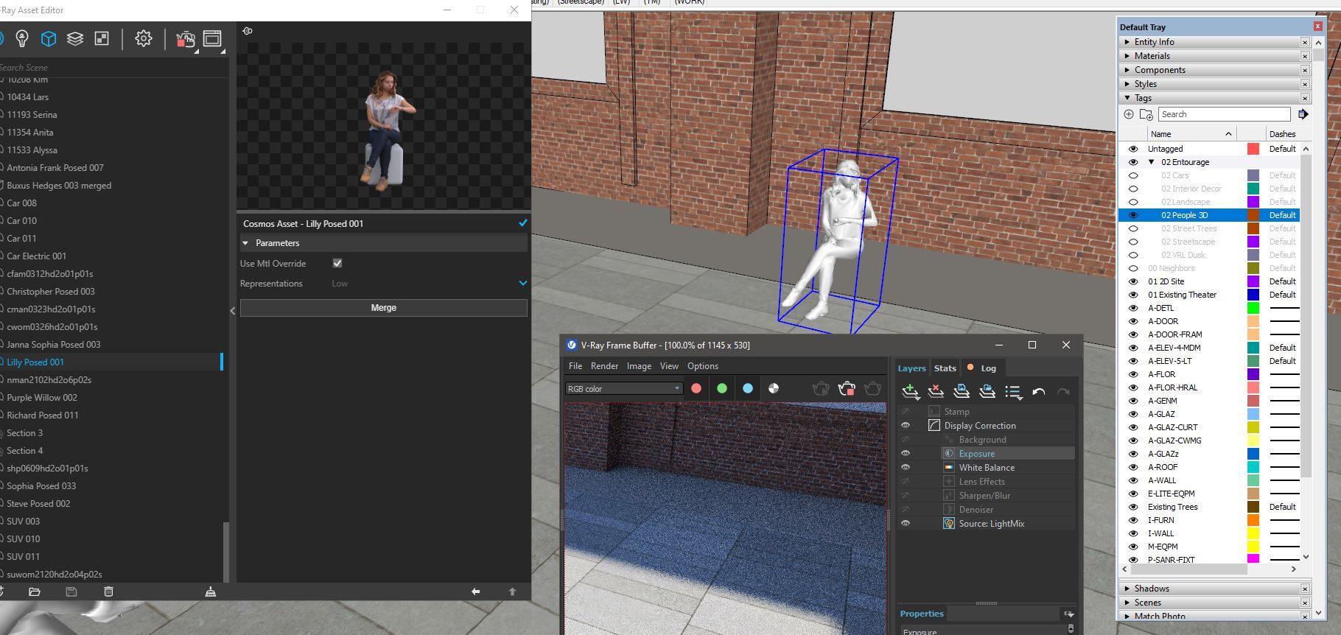The width and height of the screenshot is (1341, 635).
Task: Abort rendering in Frame Buffer toolbar
Action: (847, 388)
